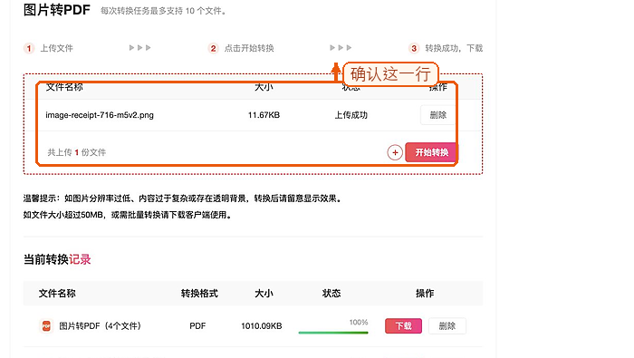Click the 图片转PDF page heading
The width and height of the screenshot is (634, 358).
pos(56,9)
